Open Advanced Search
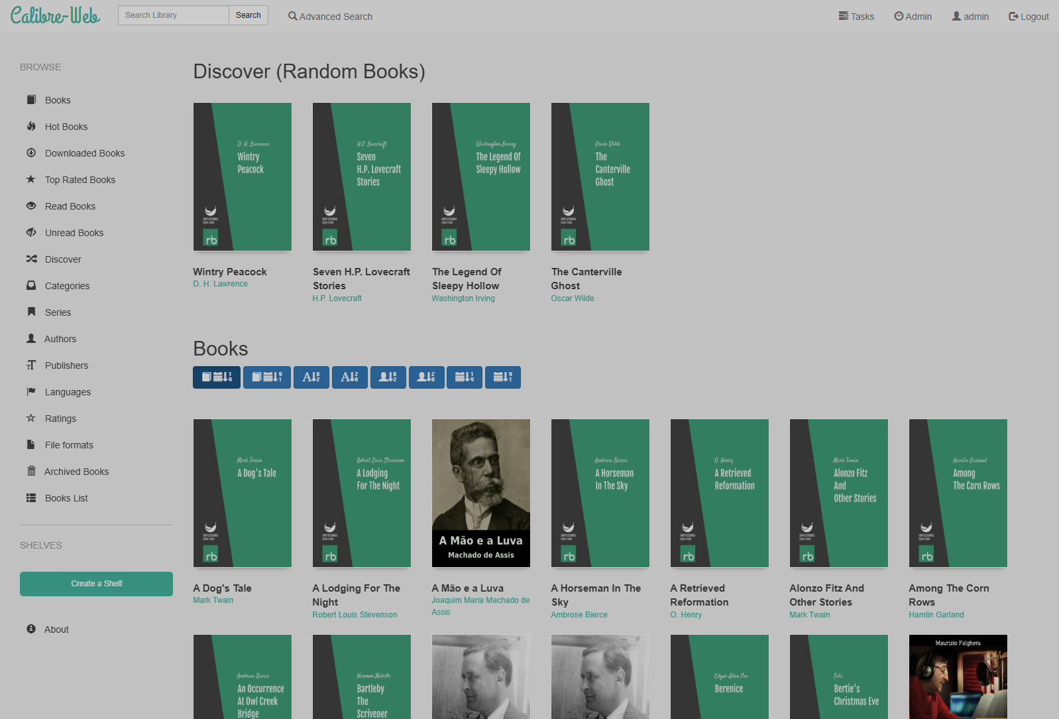The height and width of the screenshot is (719, 1059). [x=330, y=17]
